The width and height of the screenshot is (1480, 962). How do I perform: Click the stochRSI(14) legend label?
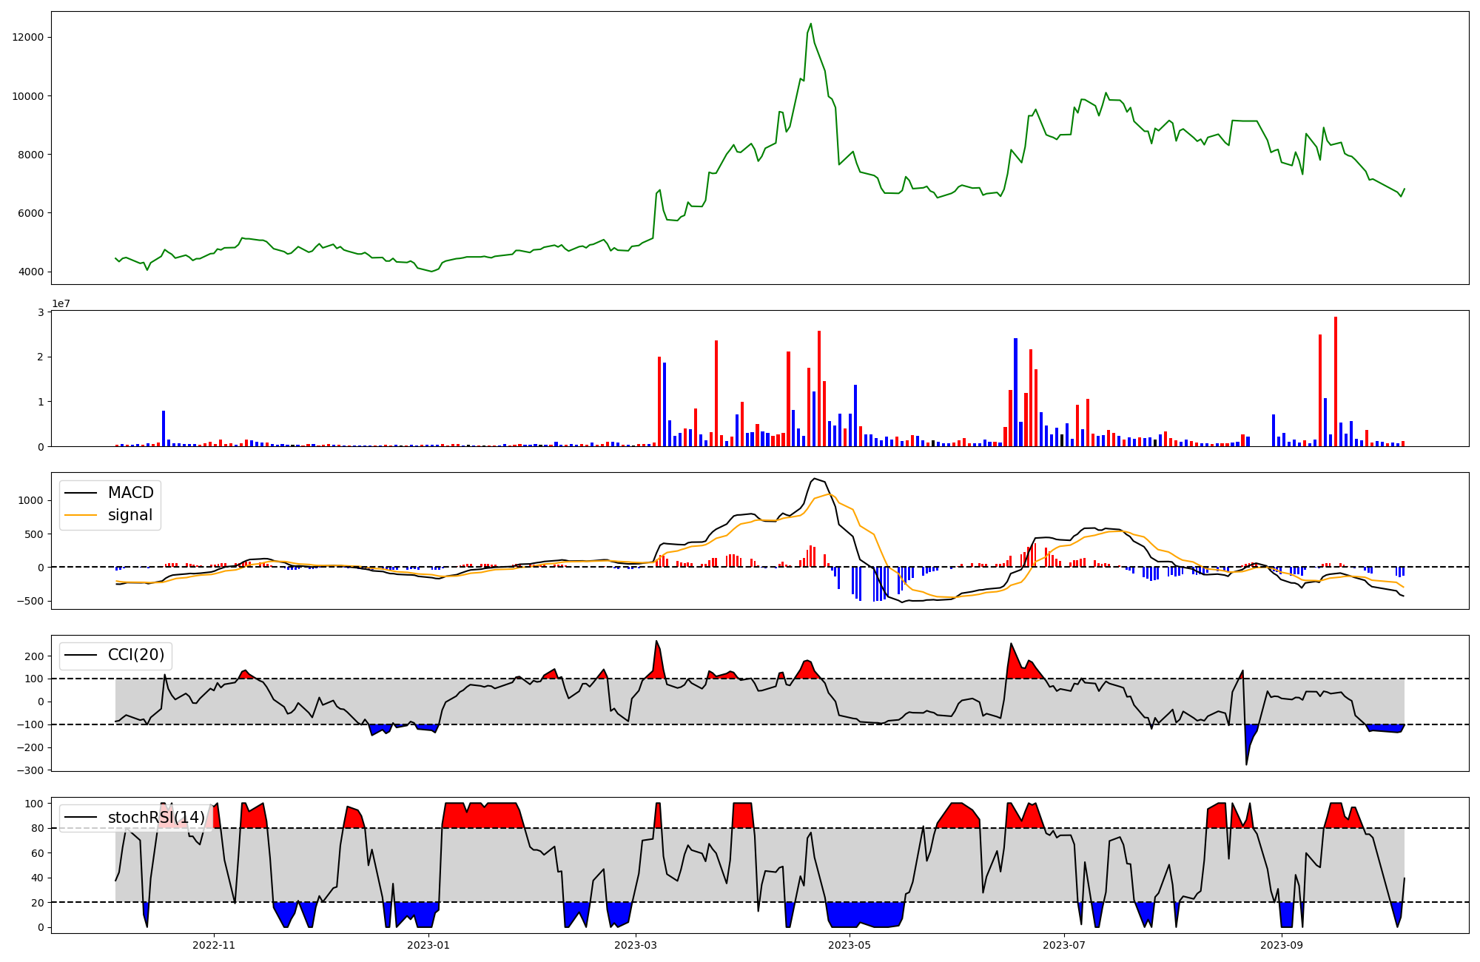coord(156,817)
